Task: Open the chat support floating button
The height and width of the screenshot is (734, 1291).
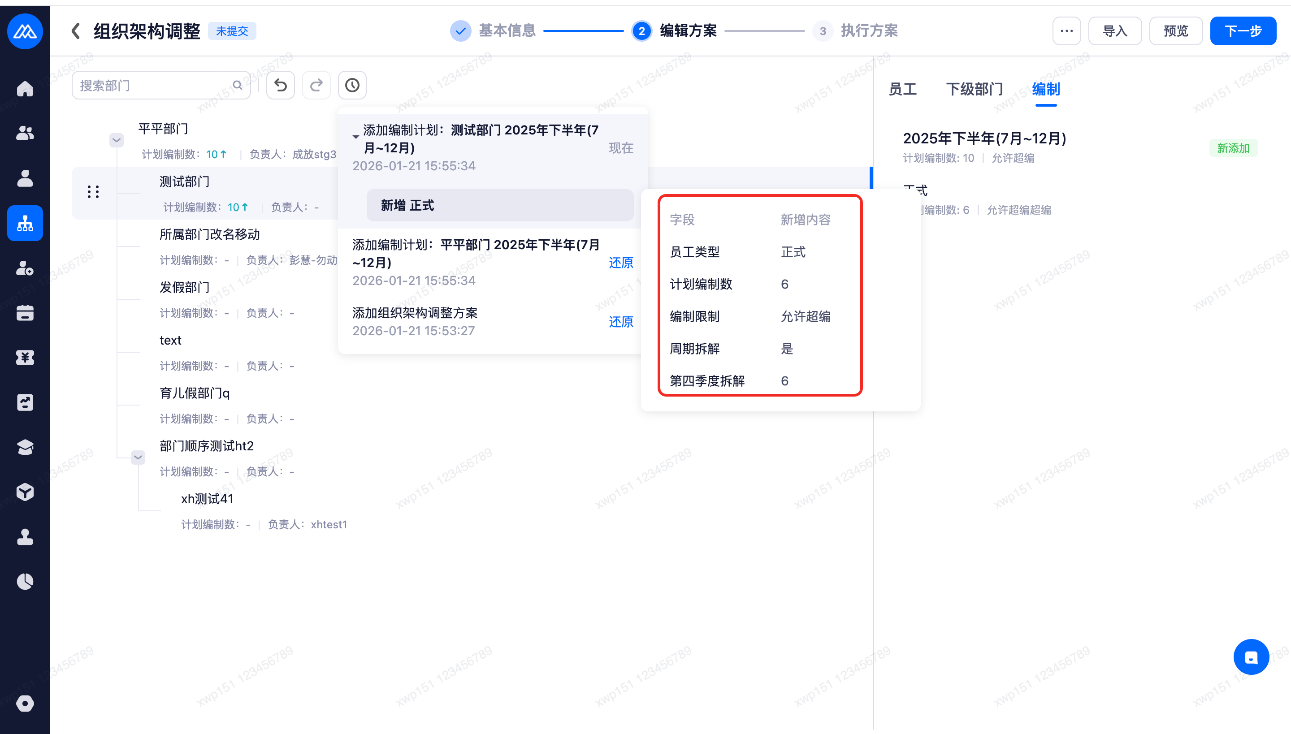Action: pos(1251,657)
